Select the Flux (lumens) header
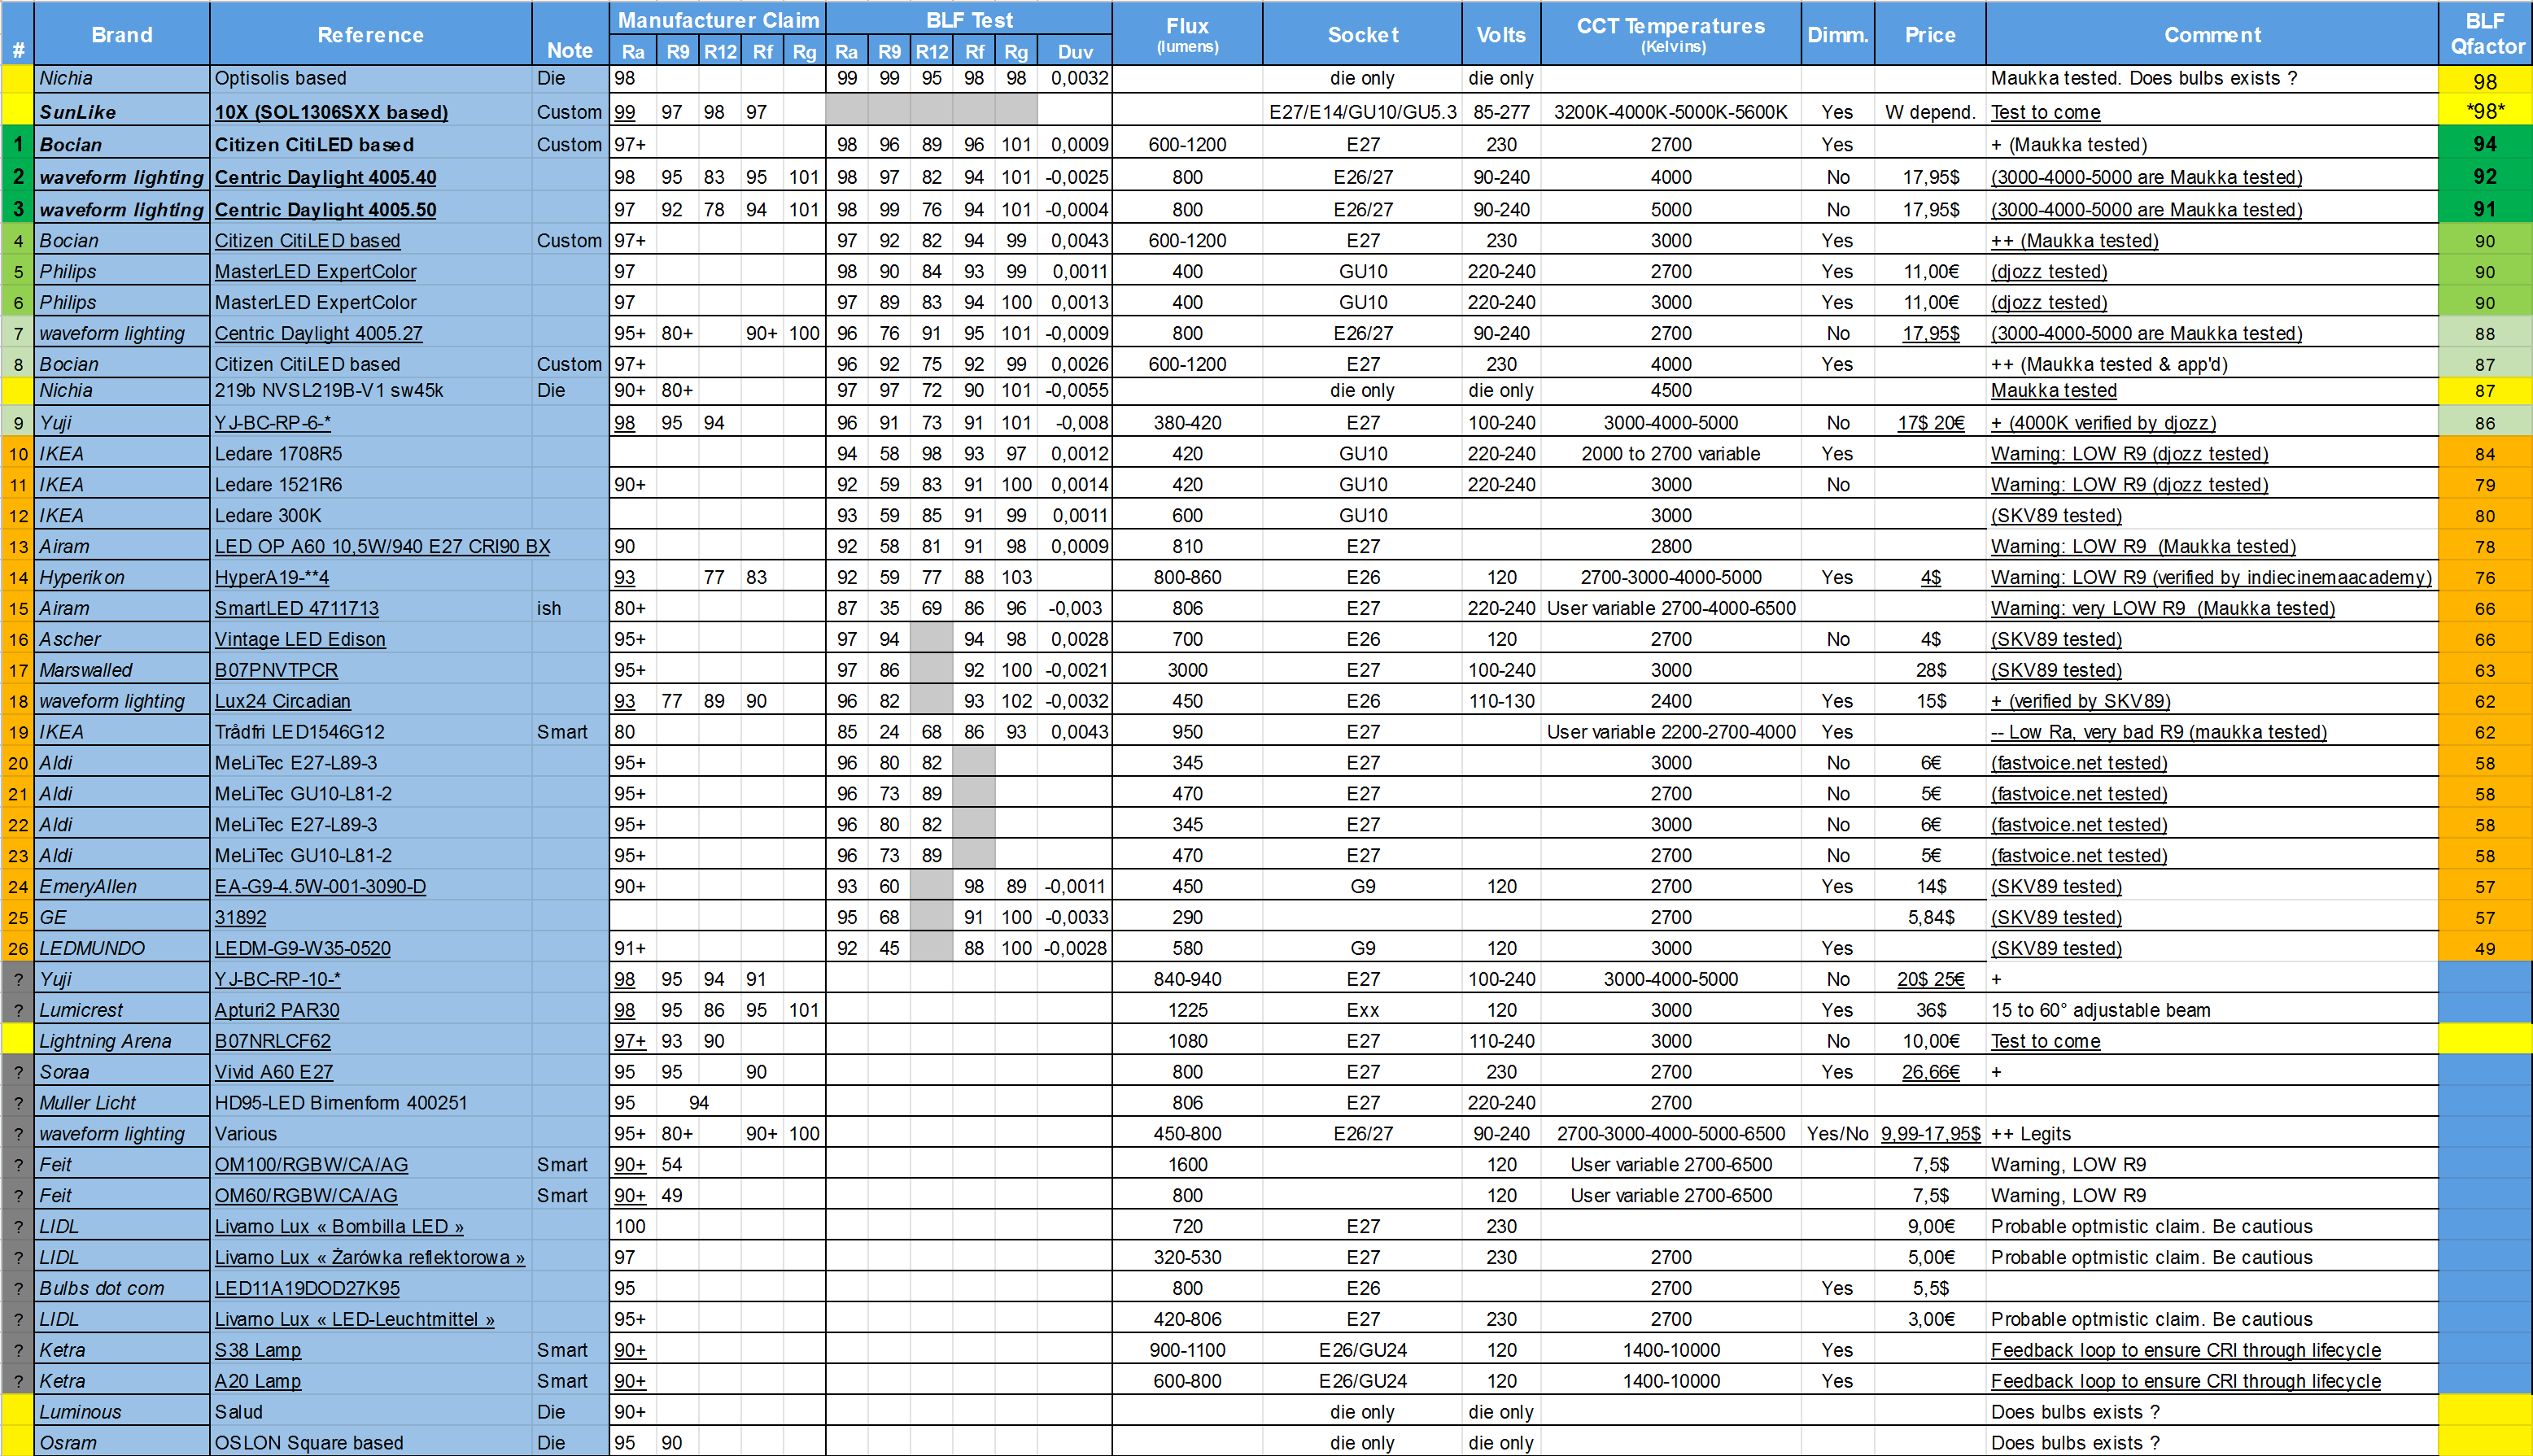This screenshot has width=2533, height=1456. pyautogui.click(x=1187, y=34)
